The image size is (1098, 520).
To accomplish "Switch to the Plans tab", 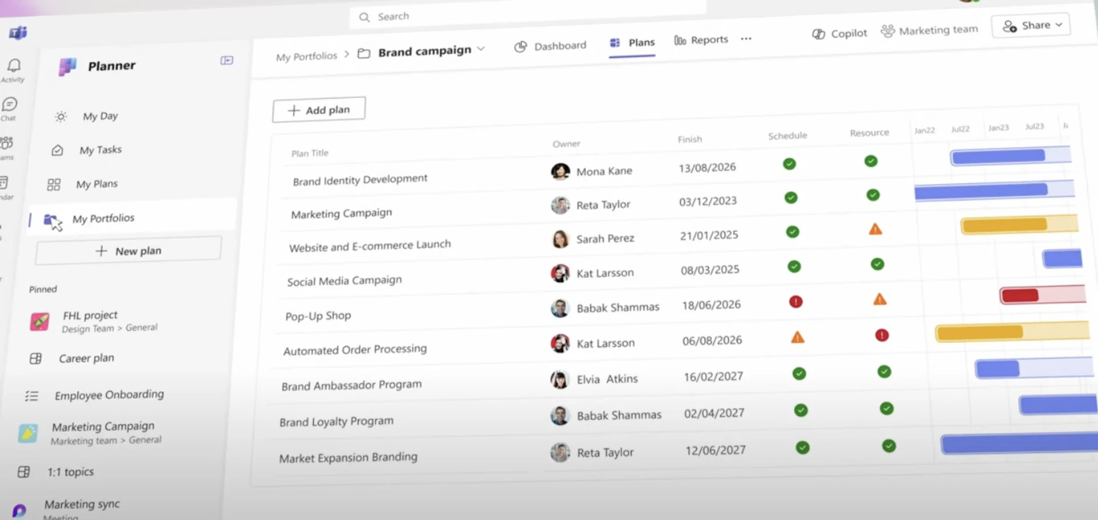I will click(x=640, y=42).
